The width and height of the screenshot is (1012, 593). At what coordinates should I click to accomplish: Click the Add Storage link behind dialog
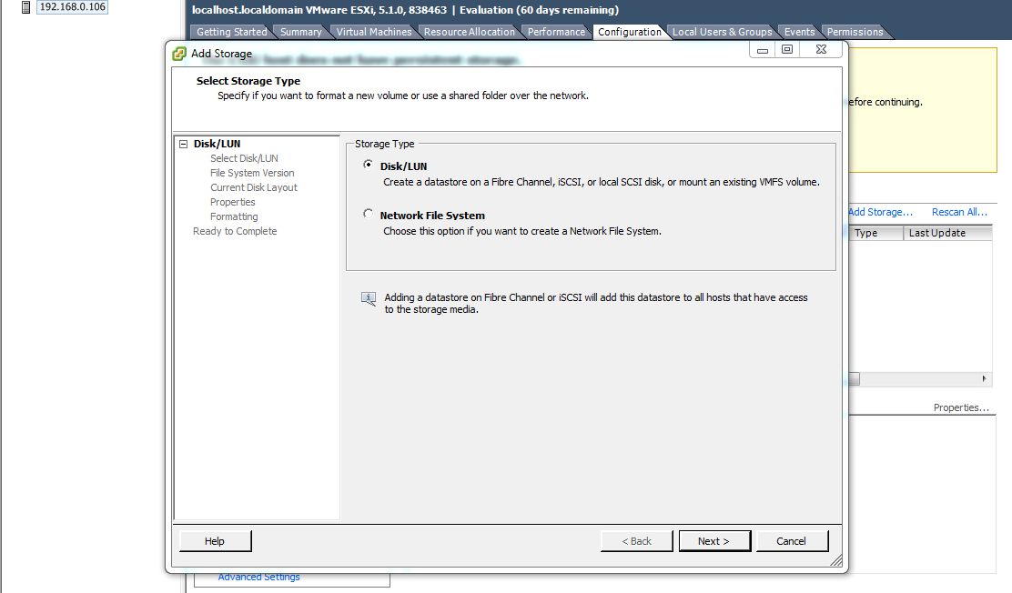click(x=880, y=212)
